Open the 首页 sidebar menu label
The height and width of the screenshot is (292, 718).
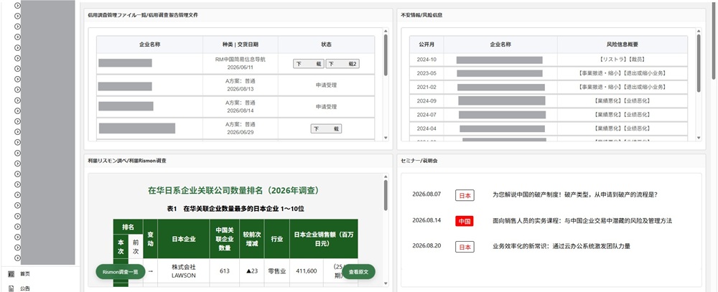click(x=24, y=273)
